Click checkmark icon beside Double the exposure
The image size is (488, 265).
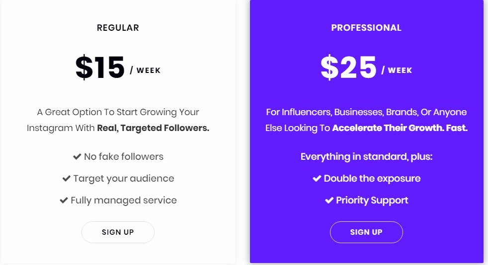click(317, 178)
